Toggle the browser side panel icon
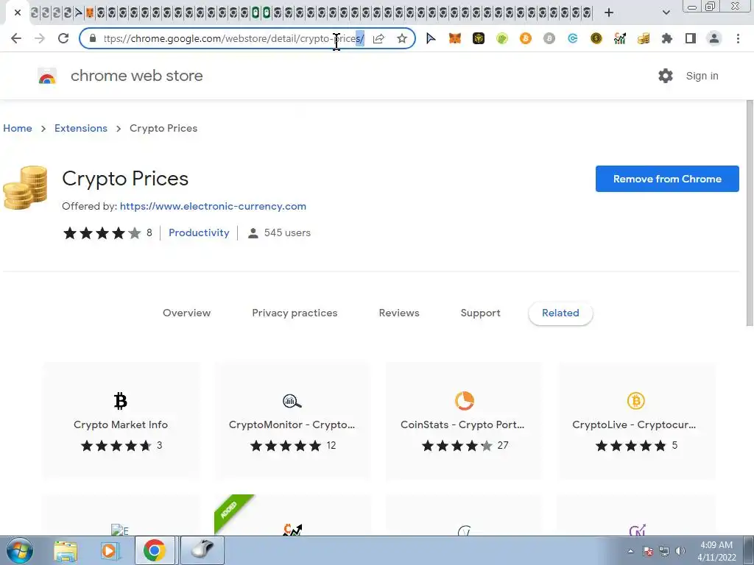This screenshot has height=565, width=754. (691, 38)
